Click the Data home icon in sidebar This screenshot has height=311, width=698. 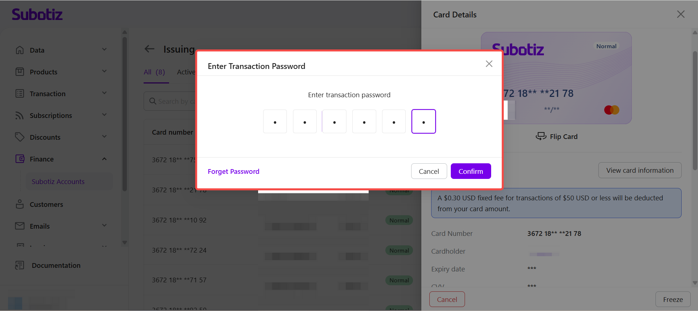coord(20,50)
